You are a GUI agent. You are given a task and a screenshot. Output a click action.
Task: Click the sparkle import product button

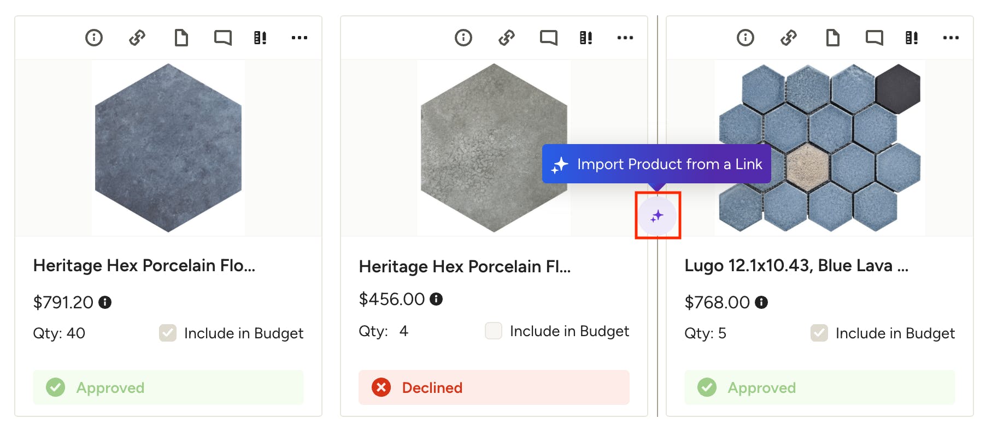657,216
